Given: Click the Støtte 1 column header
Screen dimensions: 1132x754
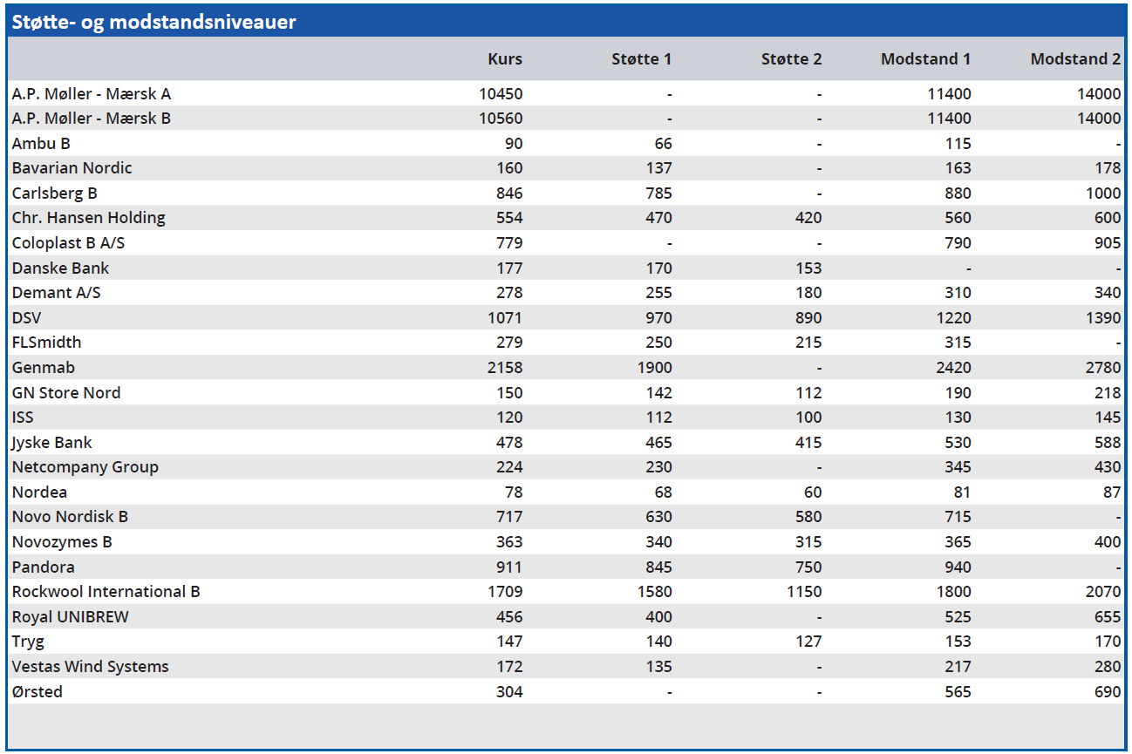Looking at the screenshot, I should coord(641,59).
